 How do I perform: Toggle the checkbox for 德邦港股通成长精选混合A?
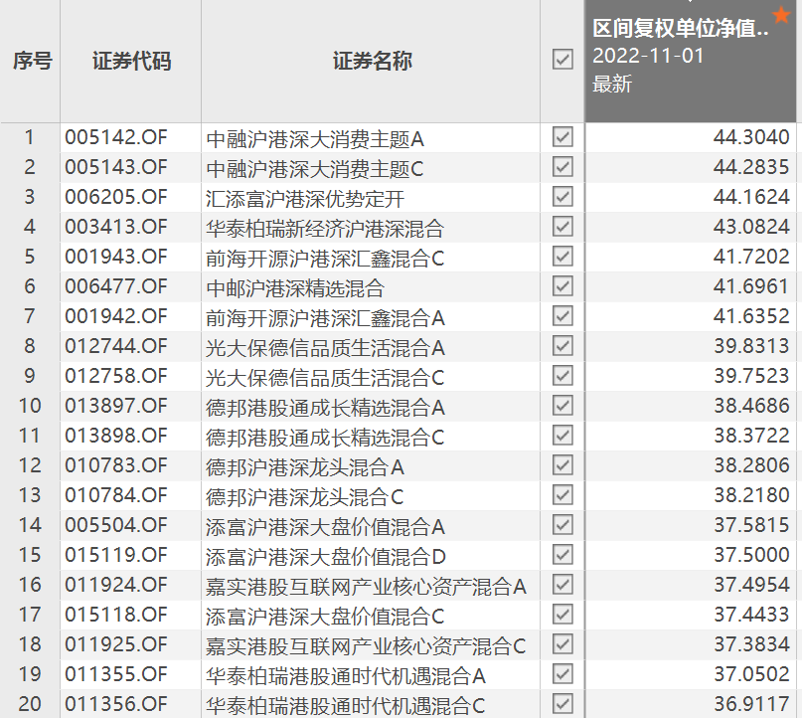tap(562, 406)
